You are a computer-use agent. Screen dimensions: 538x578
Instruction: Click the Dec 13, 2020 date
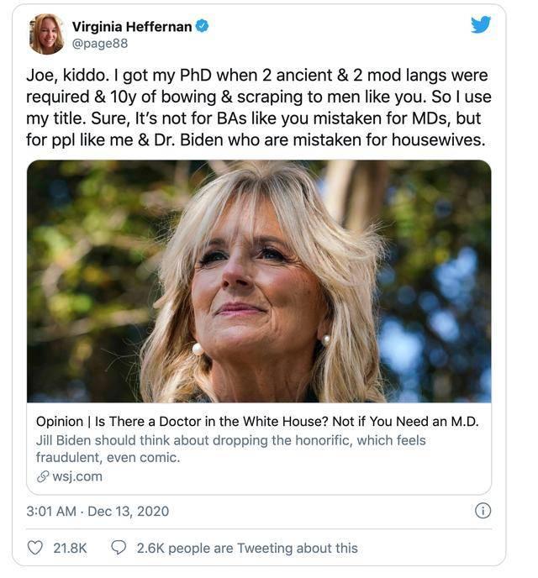(128, 511)
